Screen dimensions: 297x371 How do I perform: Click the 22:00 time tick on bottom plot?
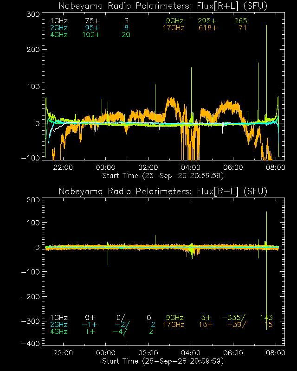click(63, 353)
